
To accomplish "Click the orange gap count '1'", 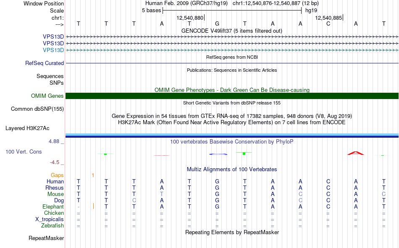I will 93,175.
